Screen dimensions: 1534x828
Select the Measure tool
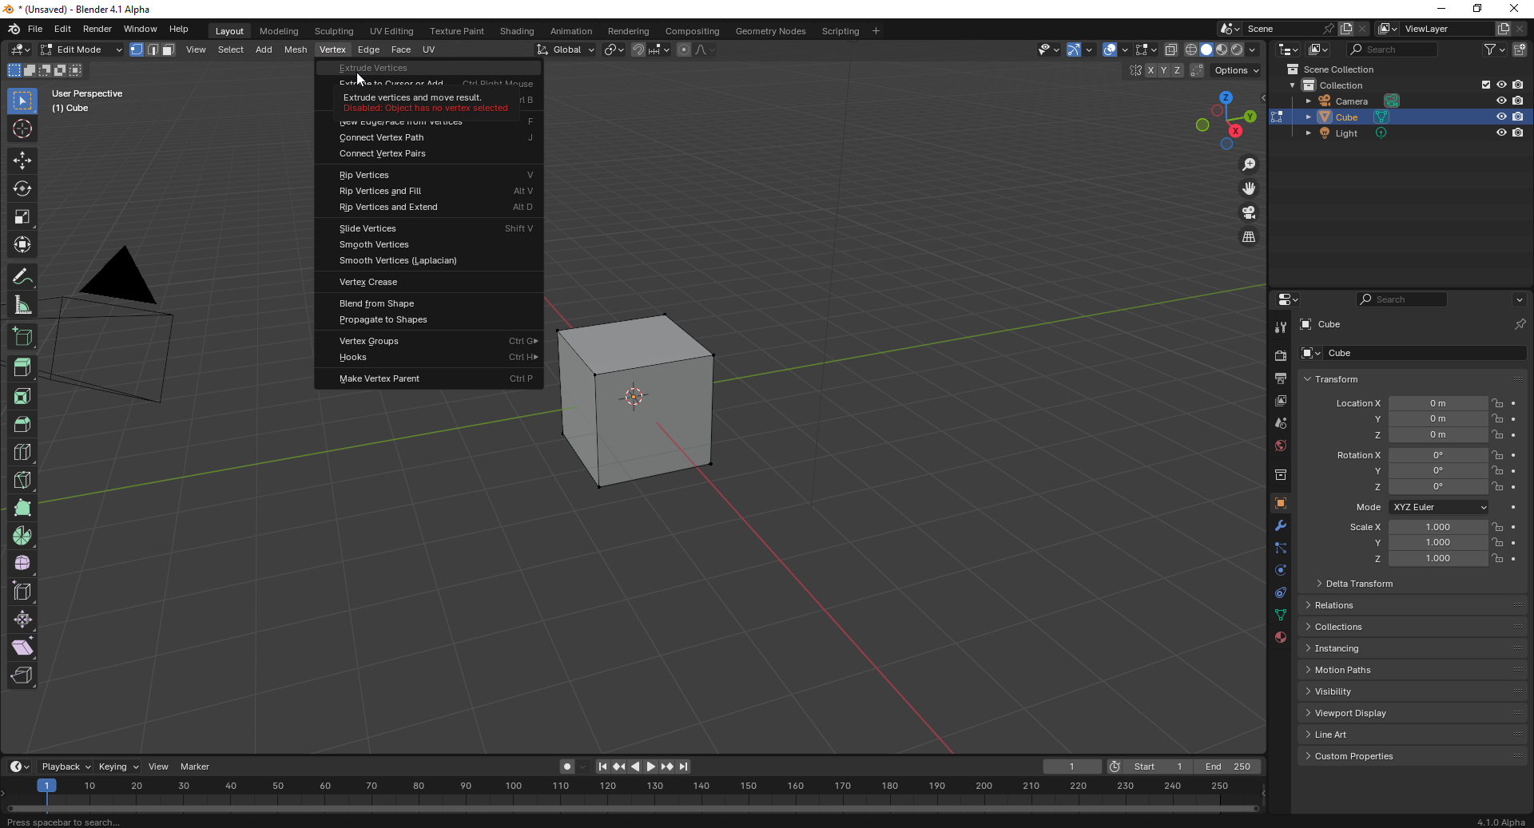coord(22,305)
